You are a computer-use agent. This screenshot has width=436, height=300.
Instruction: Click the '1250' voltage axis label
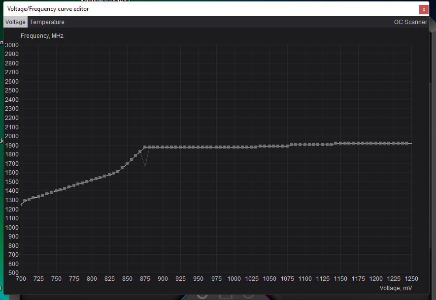pyautogui.click(x=411, y=279)
